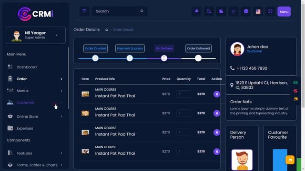305x171 pixels.
Task: Click the green icon on right edge panel
Action: (295, 83)
